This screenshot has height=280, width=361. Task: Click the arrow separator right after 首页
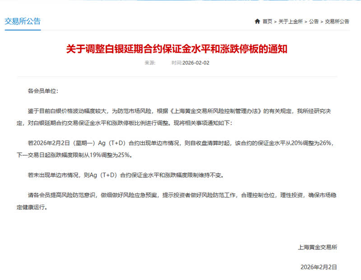275,22
